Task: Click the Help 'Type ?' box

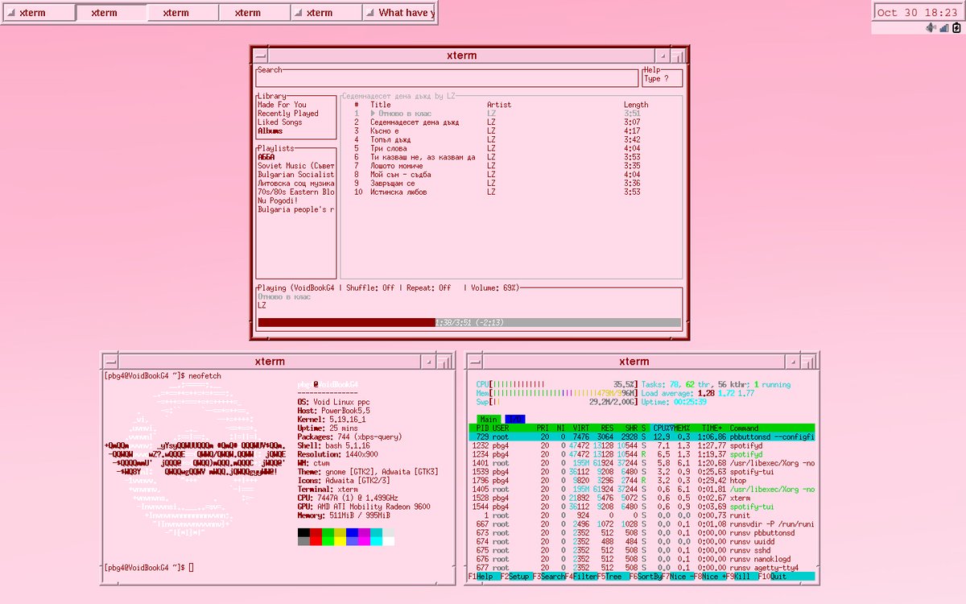Action: pyautogui.click(x=662, y=78)
